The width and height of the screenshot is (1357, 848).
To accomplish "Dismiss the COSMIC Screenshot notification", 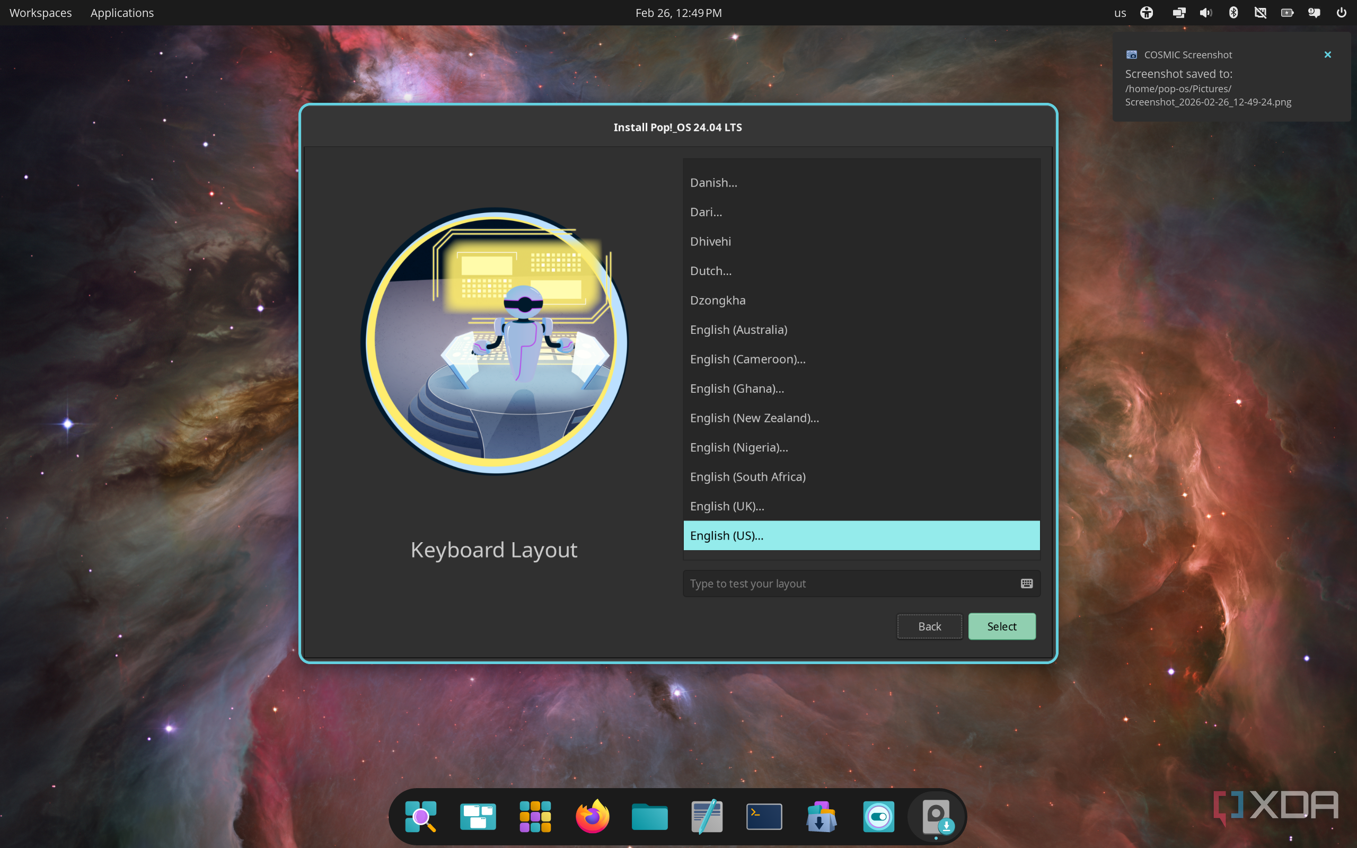I will click(1327, 55).
